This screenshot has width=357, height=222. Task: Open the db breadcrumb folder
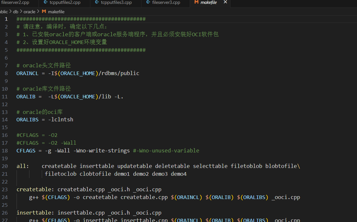pyautogui.click(x=16, y=12)
